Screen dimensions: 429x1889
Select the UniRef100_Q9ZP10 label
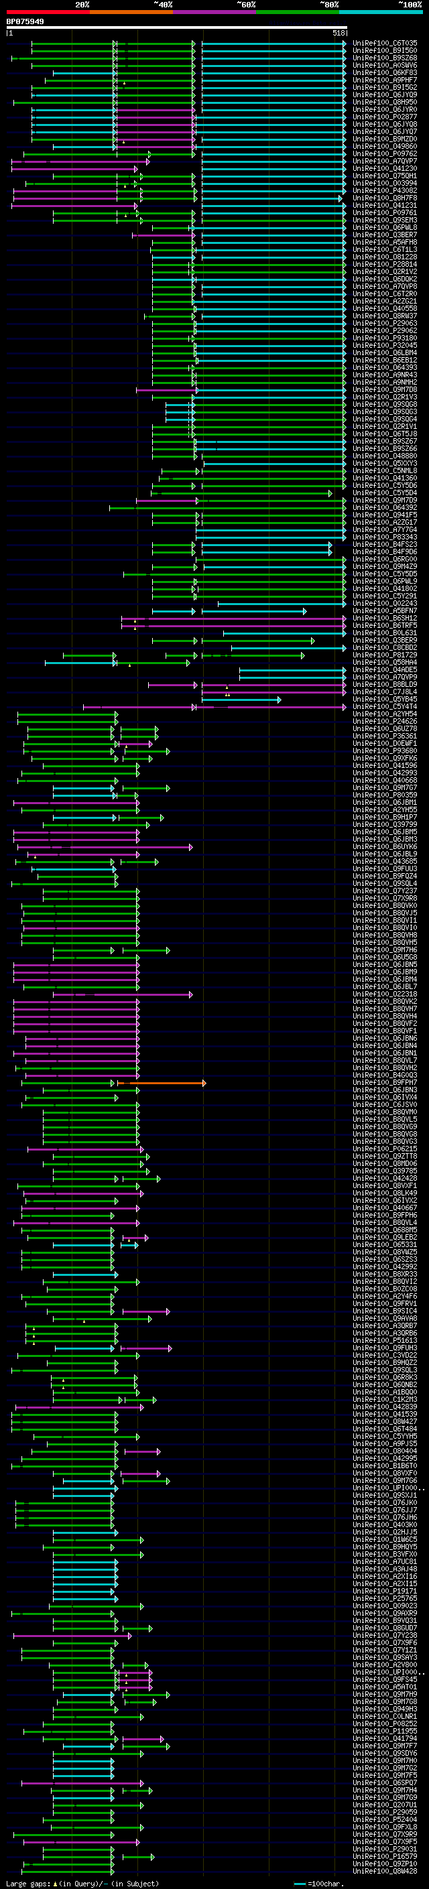[385, 1864]
